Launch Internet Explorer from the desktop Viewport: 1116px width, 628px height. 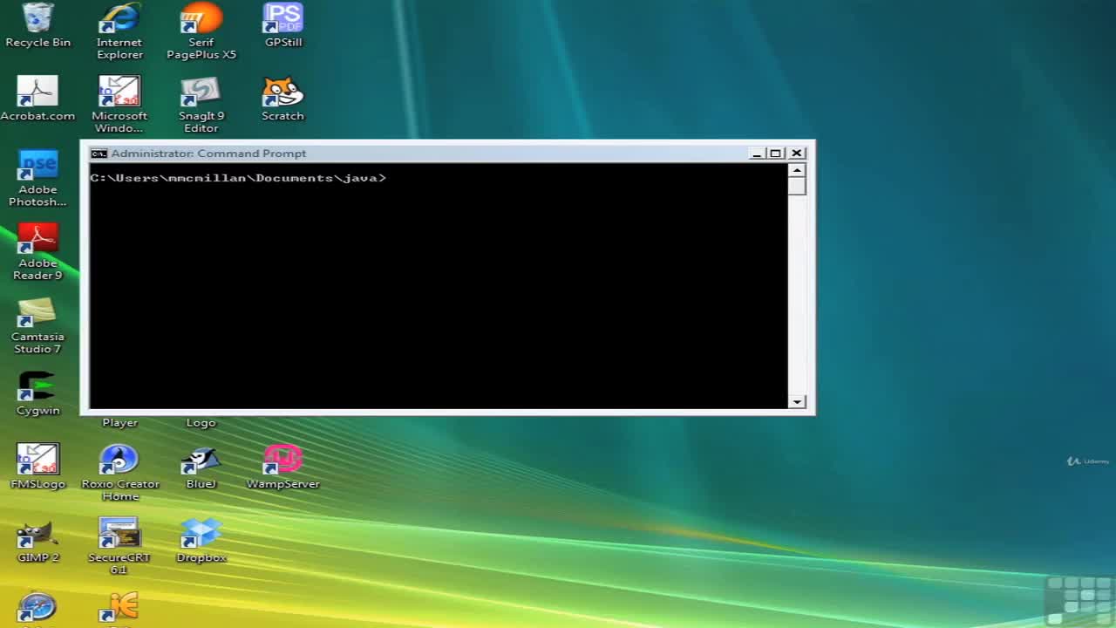click(x=119, y=31)
